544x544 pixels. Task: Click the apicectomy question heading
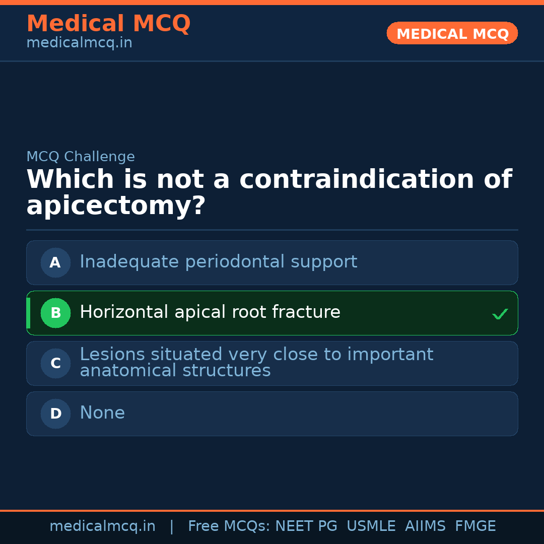point(269,193)
